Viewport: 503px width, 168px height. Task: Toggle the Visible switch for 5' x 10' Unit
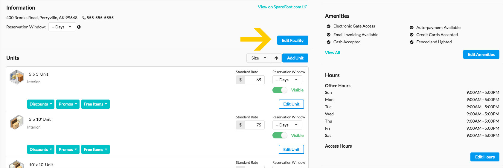pos(280,135)
